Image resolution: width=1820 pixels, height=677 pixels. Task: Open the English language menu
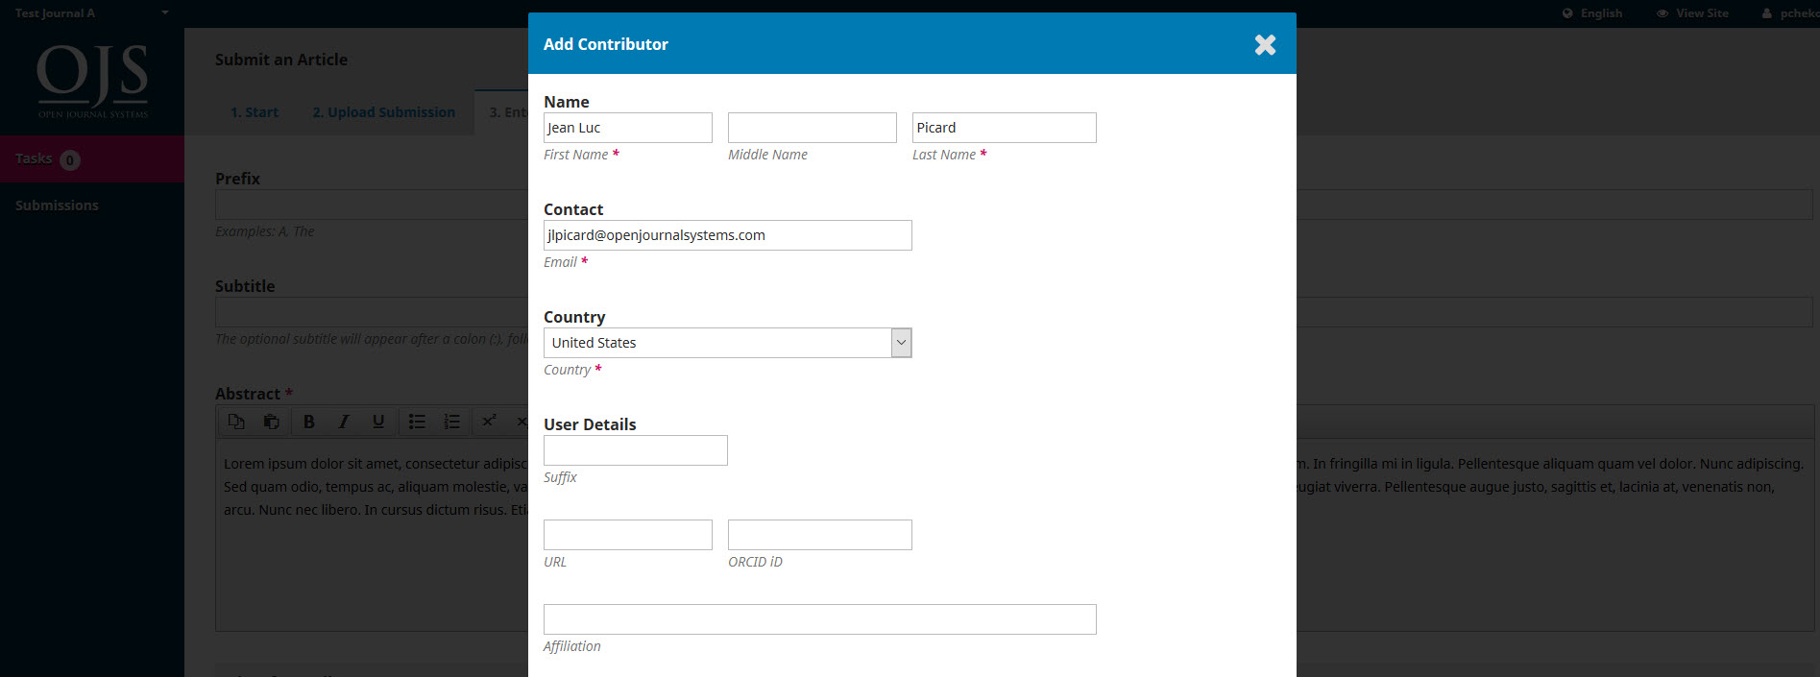click(1592, 13)
